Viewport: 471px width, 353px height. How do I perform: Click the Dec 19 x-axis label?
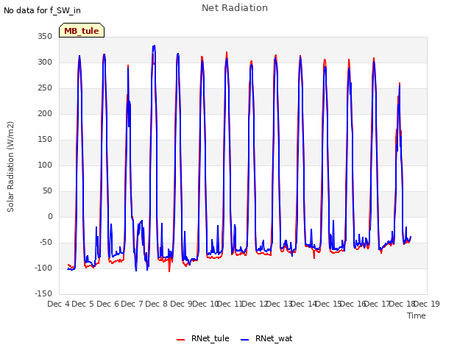pos(427,304)
